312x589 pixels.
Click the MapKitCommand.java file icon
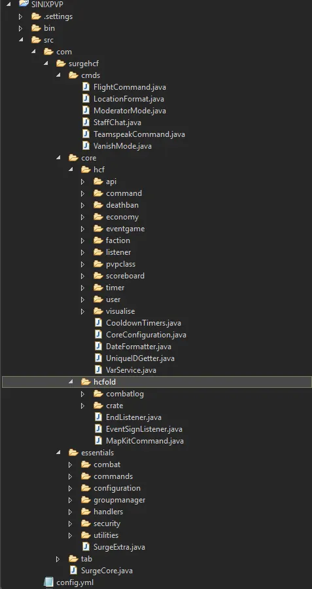98,441
